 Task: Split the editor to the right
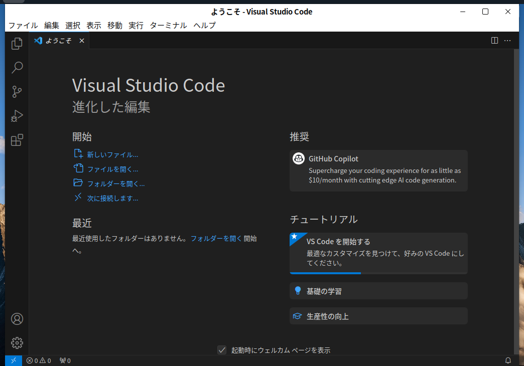(494, 41)
